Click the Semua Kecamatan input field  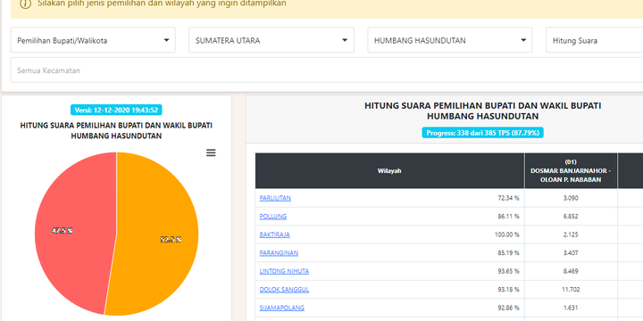pos(327,70)
